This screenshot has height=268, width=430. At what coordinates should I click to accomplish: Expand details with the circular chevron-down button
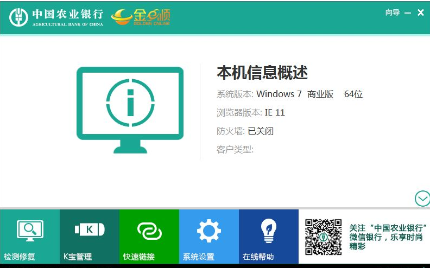point(422,199)
